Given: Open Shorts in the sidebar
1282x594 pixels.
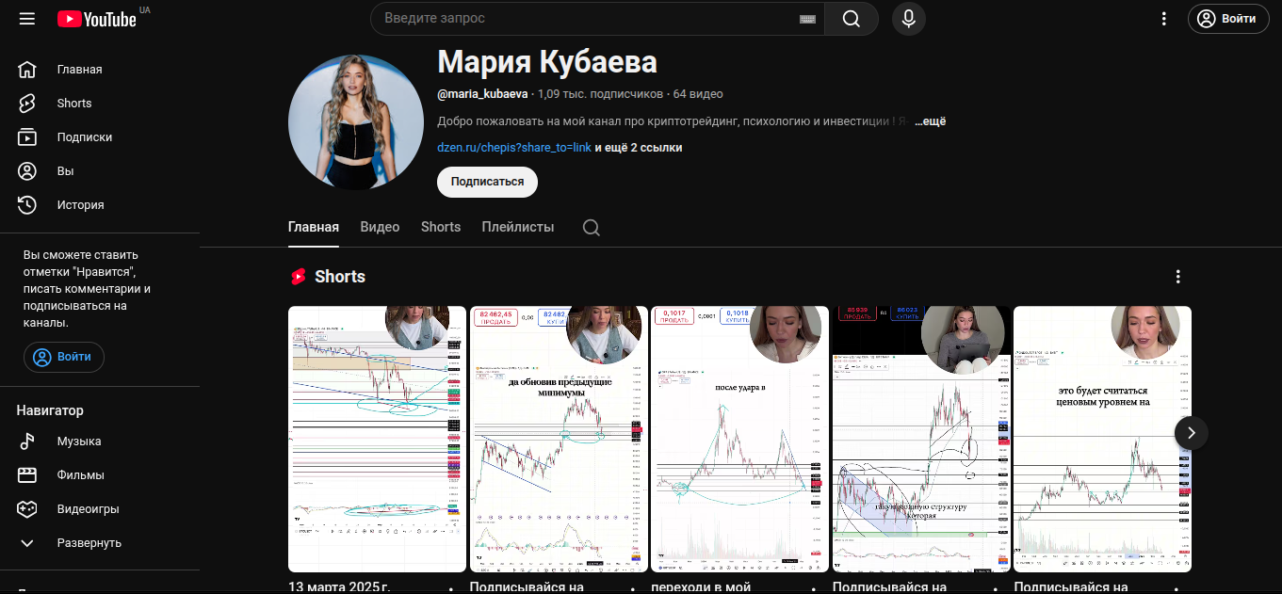Looking at the screenshot, I should click(x=73, y=104).
